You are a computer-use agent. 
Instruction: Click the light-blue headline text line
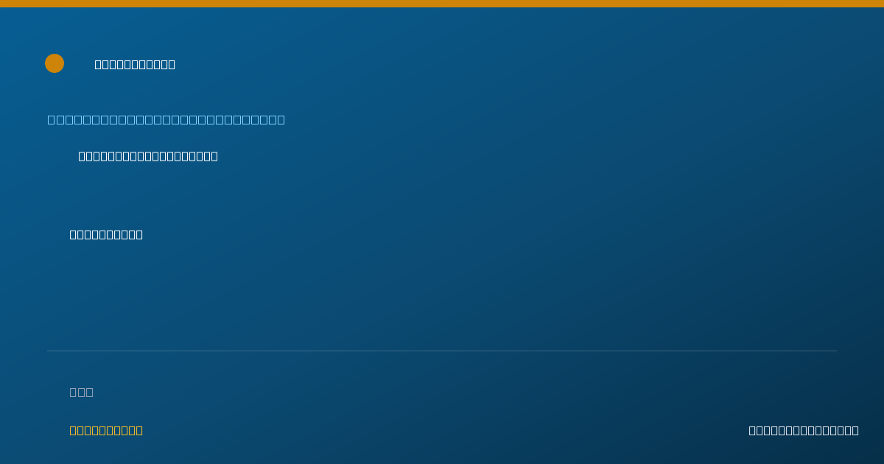[x=166, y=119]
